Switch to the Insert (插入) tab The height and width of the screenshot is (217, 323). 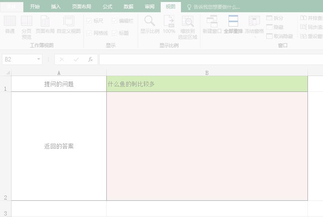[56, 7]
